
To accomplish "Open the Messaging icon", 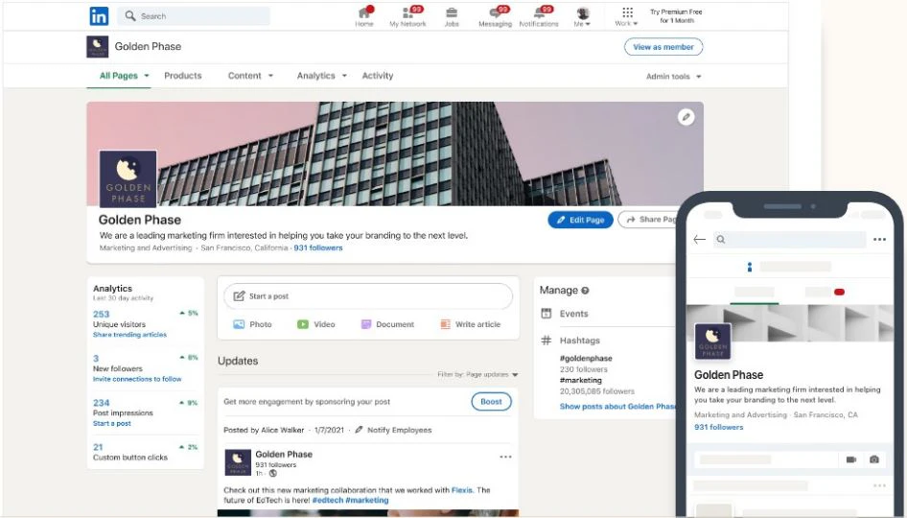I will pyautogui.click(x=495, y=16).
